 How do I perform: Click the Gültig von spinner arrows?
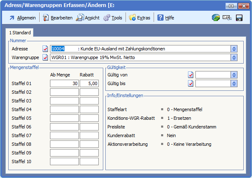click(x=234, y=75)
